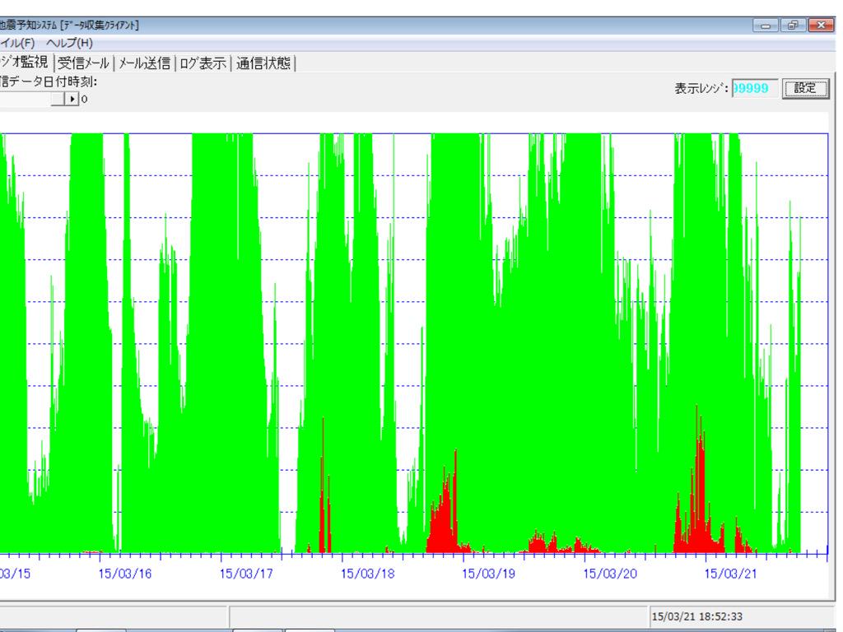Click the scrollbar right arrow under date label
This screenshot has height=632, width=843.
72,99
